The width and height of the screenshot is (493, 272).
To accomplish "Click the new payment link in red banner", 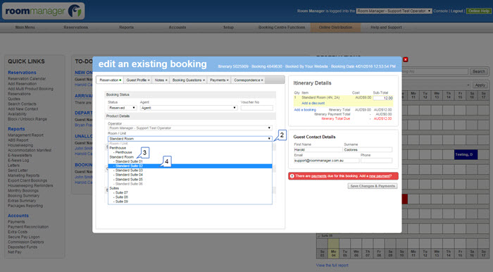I will (x=379, y=176).
